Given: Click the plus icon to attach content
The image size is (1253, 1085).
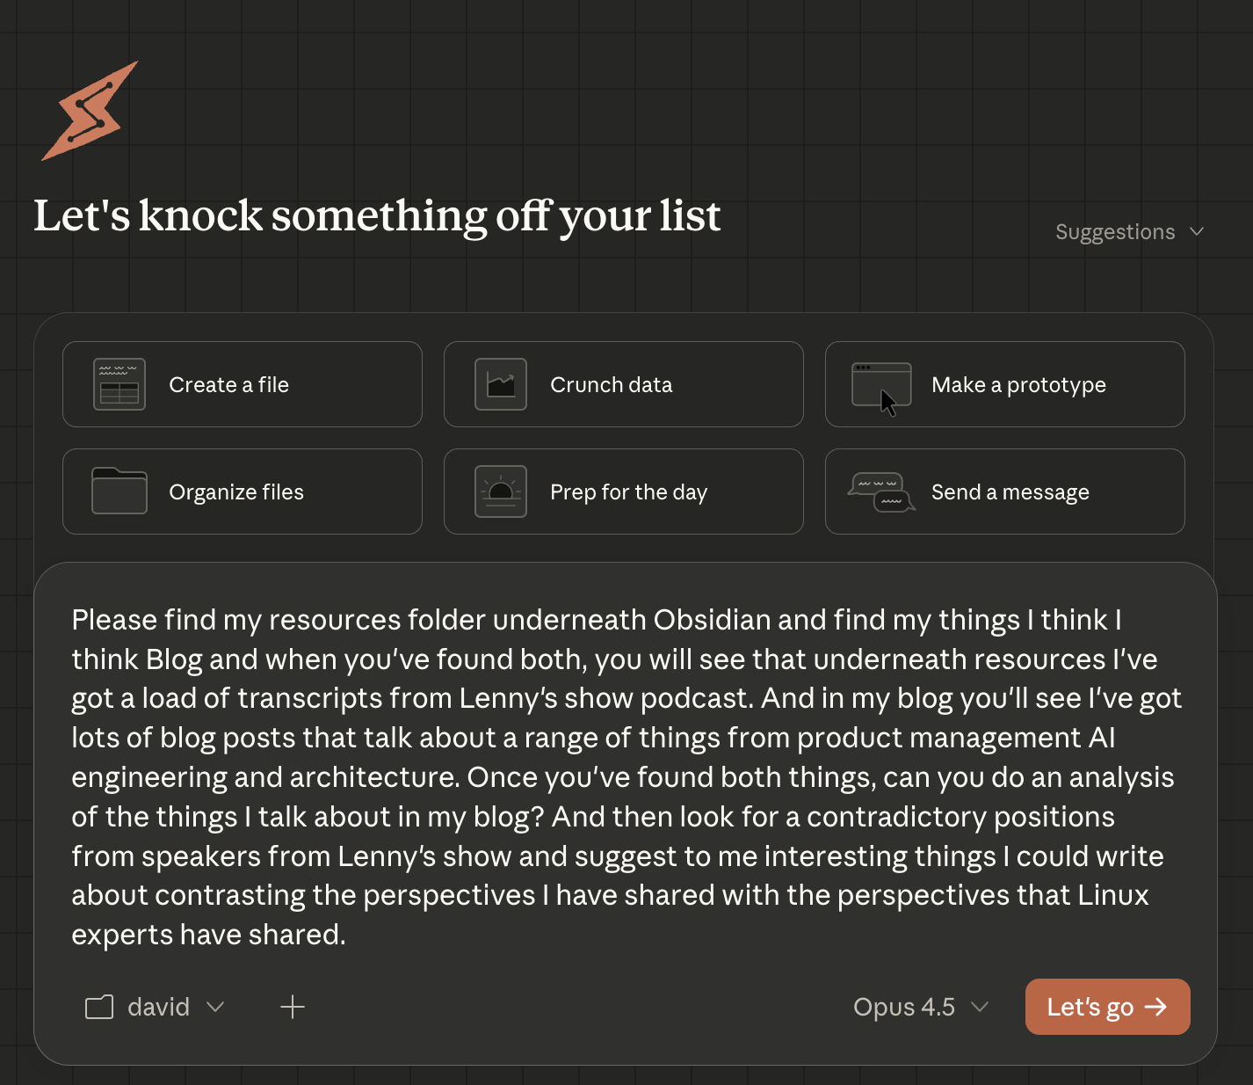Looking at the screenshot, I should point(293,1007).
